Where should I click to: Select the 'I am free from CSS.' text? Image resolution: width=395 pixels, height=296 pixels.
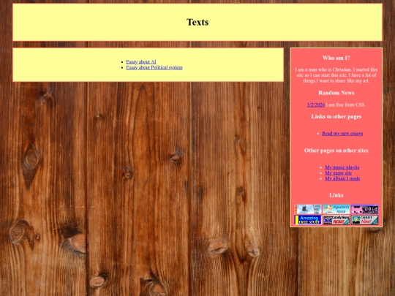pyautogui.click(x=345, y=105)
